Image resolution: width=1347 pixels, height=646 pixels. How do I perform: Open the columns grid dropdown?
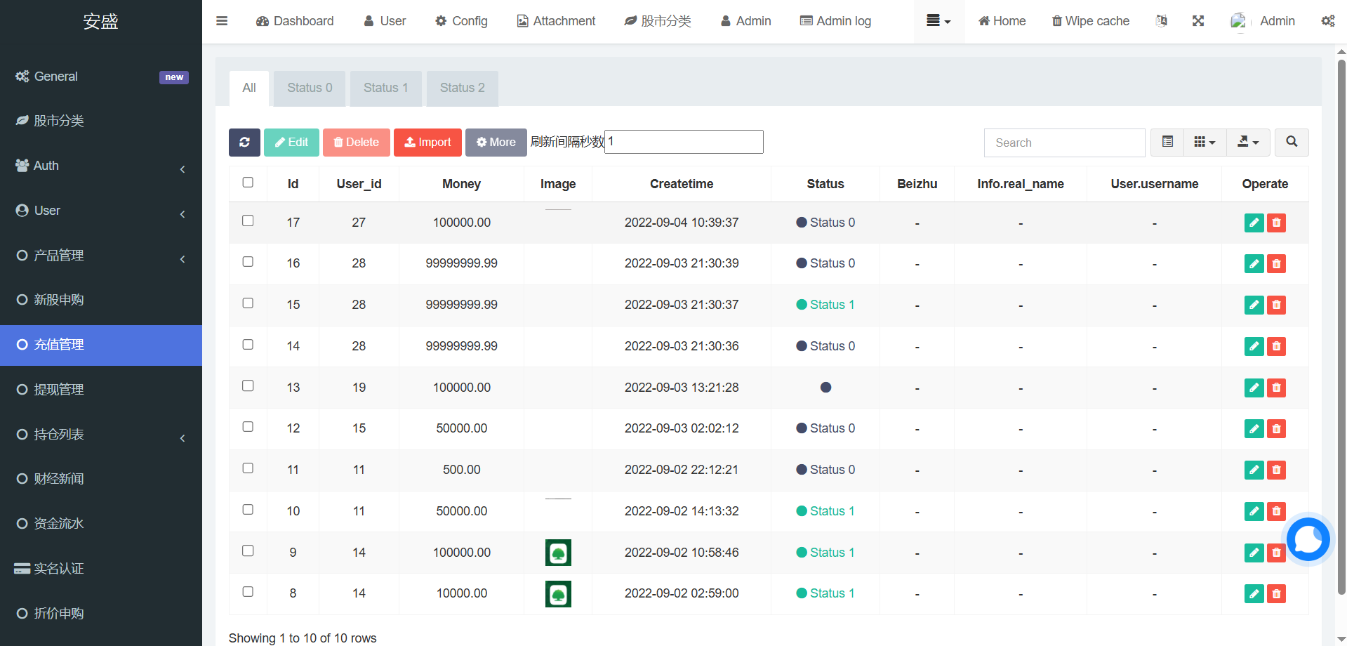(1205, 143)
